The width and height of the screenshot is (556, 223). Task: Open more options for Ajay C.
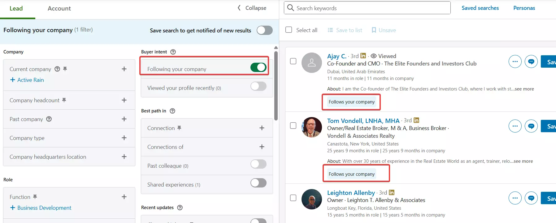point(515,61)
